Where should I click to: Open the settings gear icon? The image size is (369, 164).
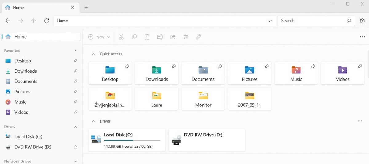pyautogui.click(x=362, y=21)
